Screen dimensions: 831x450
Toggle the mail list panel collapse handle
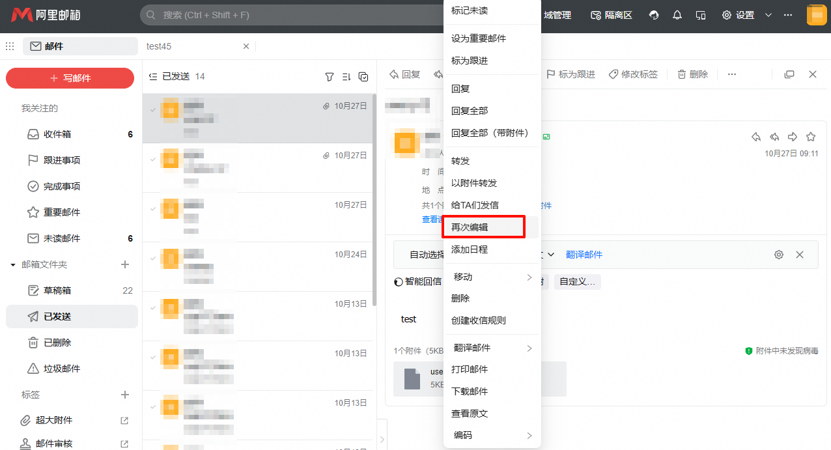[382, 441]
